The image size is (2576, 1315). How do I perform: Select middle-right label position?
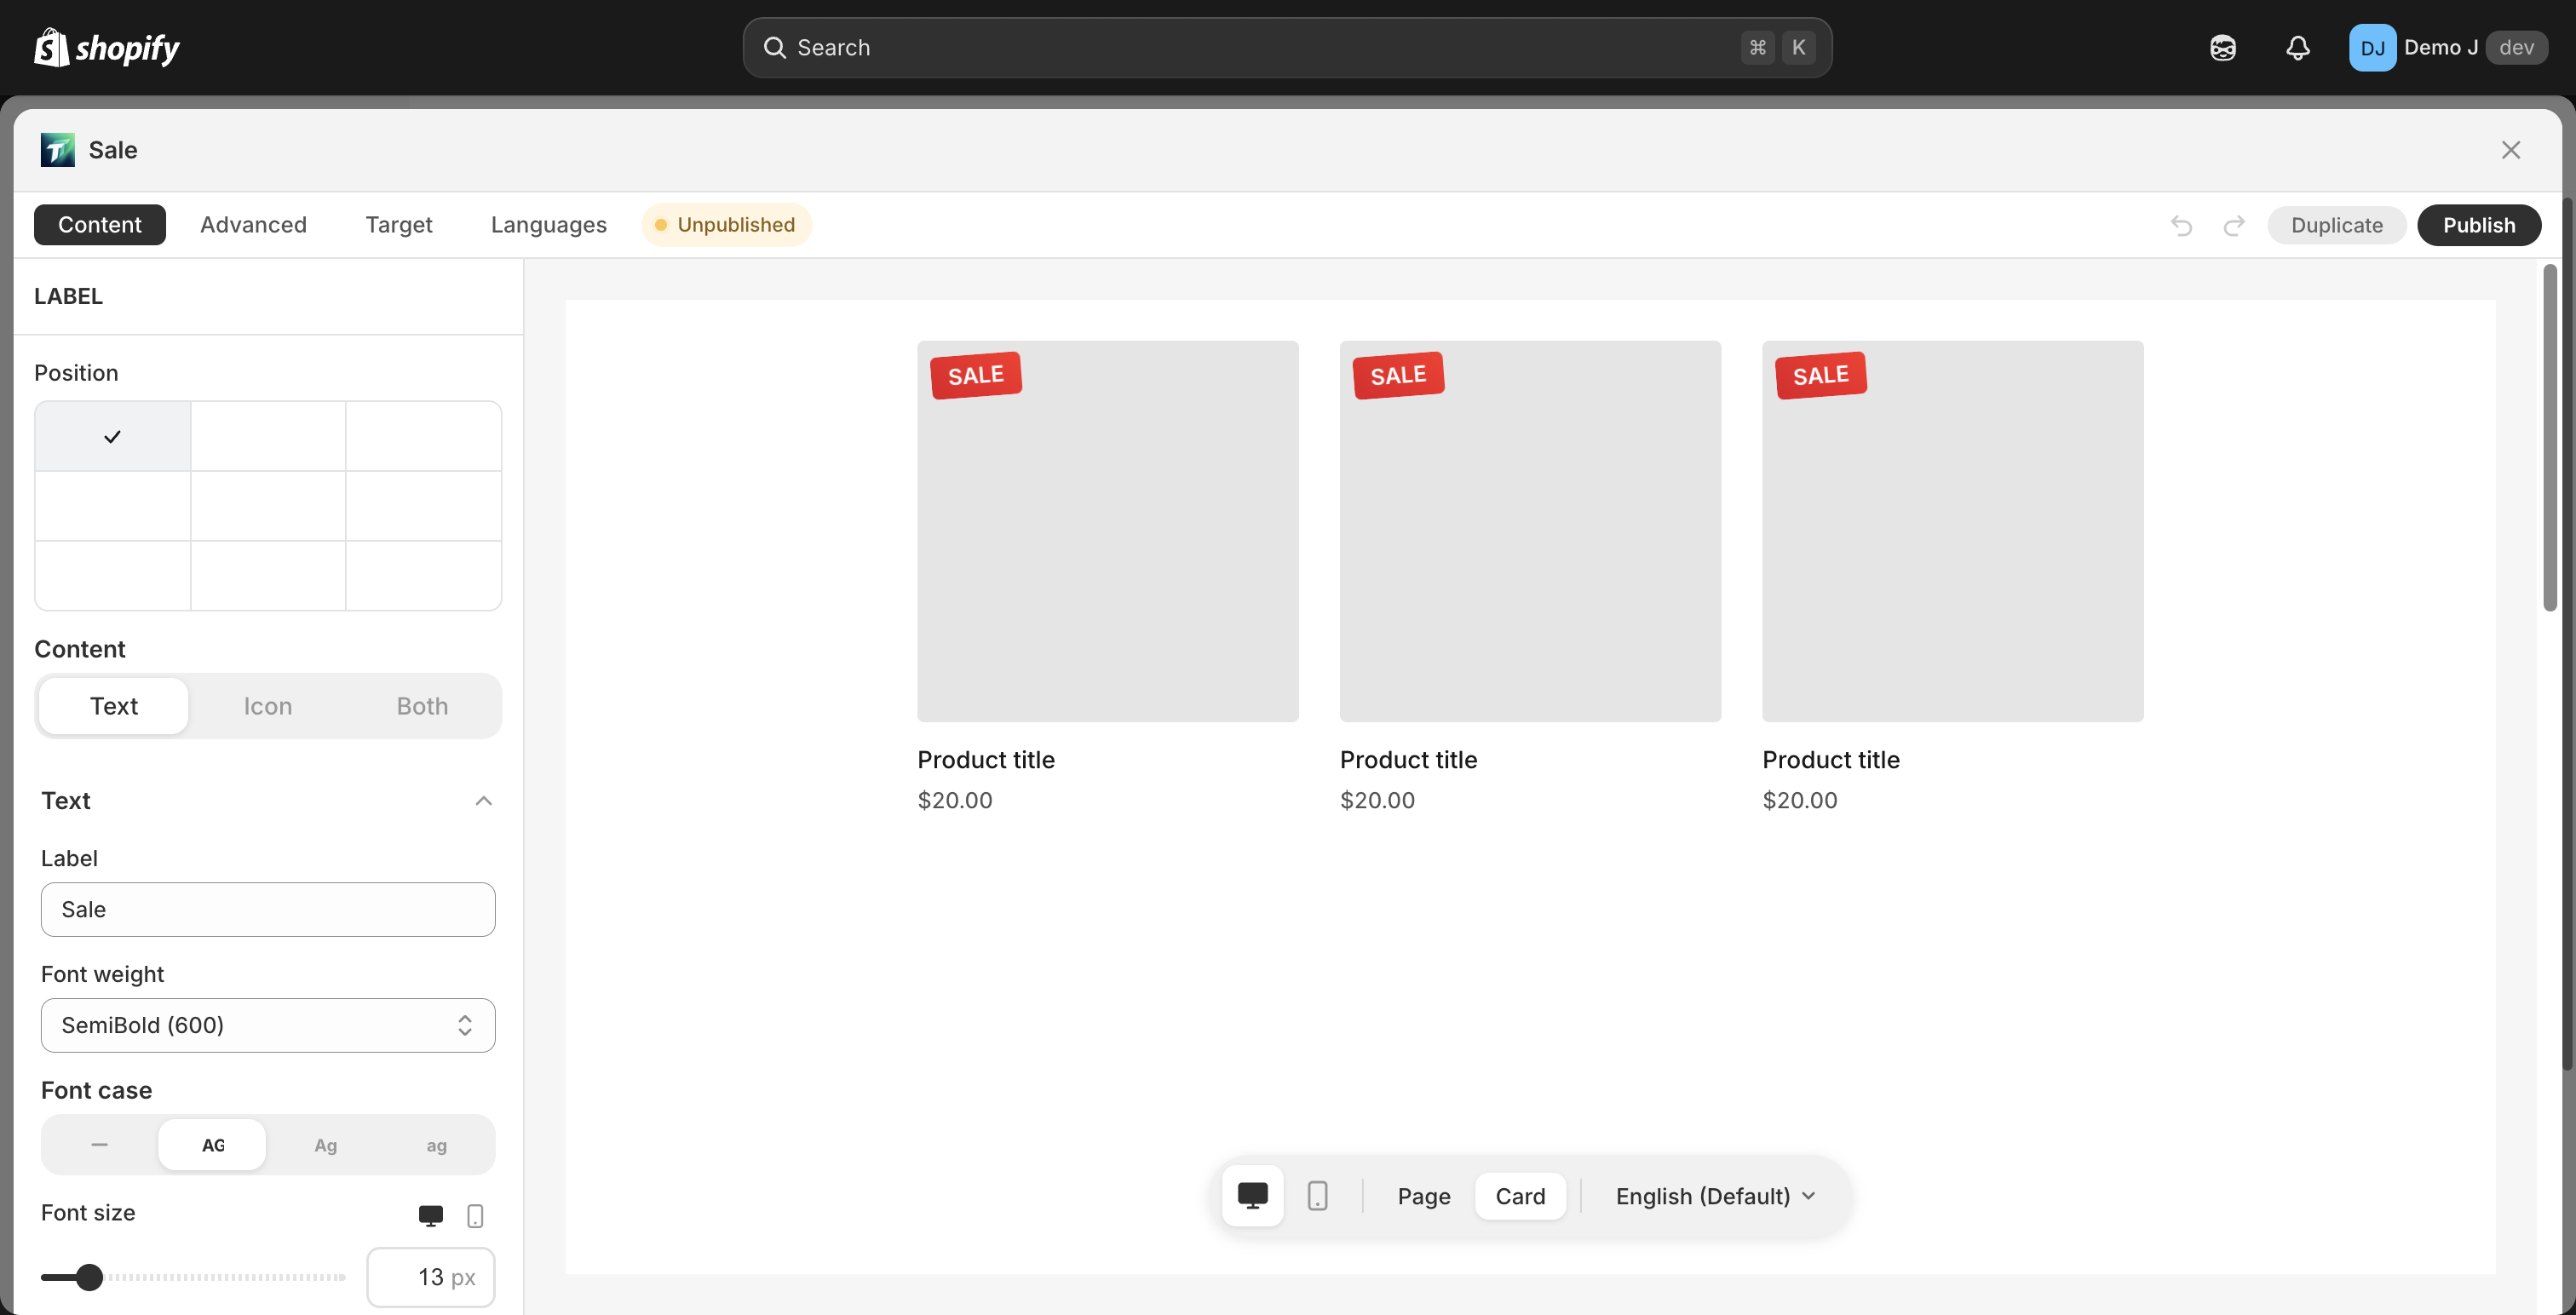(423, 506)
